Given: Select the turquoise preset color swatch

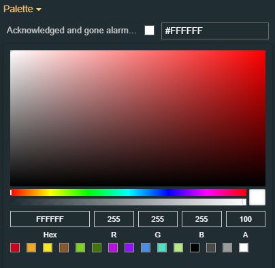Looking at the screenshot, I should pyautogui.click(x=162, y=248).
